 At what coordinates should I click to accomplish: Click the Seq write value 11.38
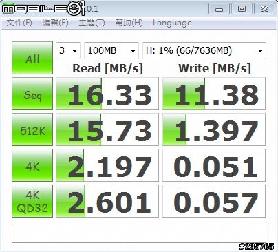pyautogui.click(x=214, y=94)
